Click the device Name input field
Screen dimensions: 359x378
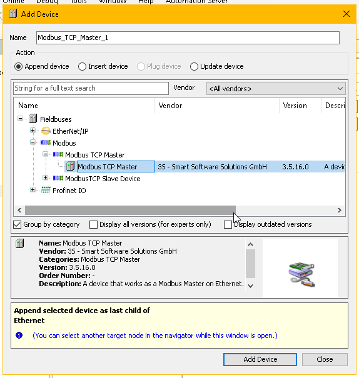point(188,37)
